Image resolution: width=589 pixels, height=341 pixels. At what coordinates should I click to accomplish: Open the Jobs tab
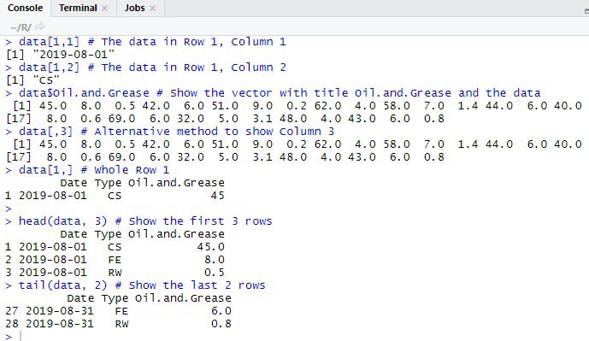tap(134, 8)
